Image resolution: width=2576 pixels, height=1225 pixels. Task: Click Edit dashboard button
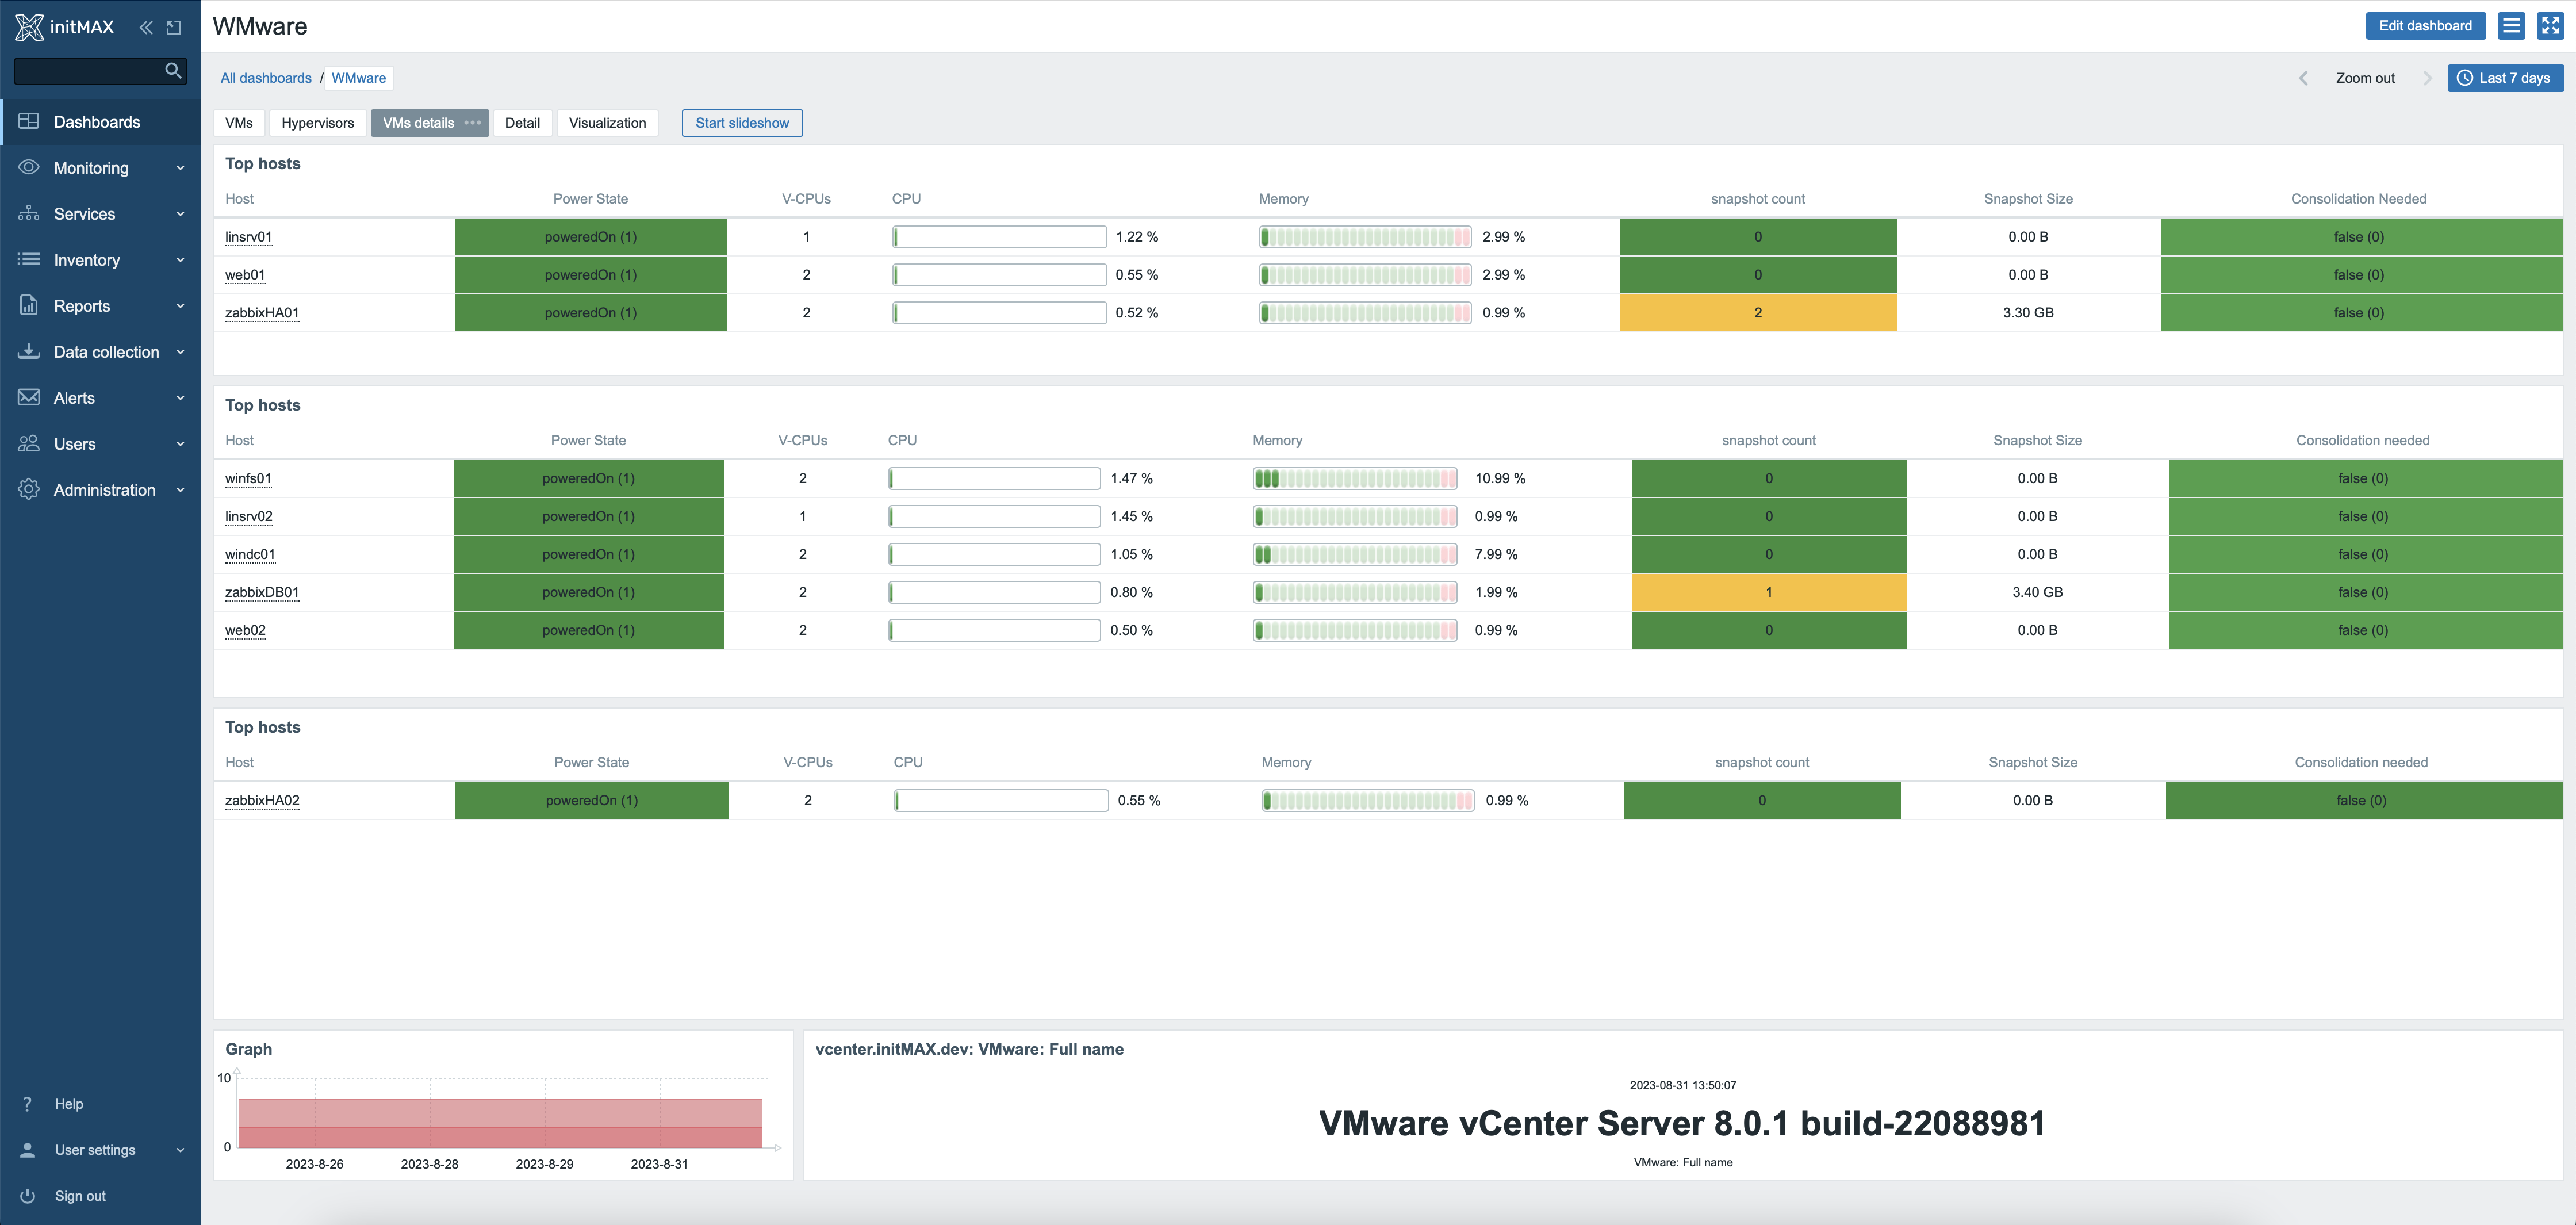pyautogui.click(x=2425, y=26)
